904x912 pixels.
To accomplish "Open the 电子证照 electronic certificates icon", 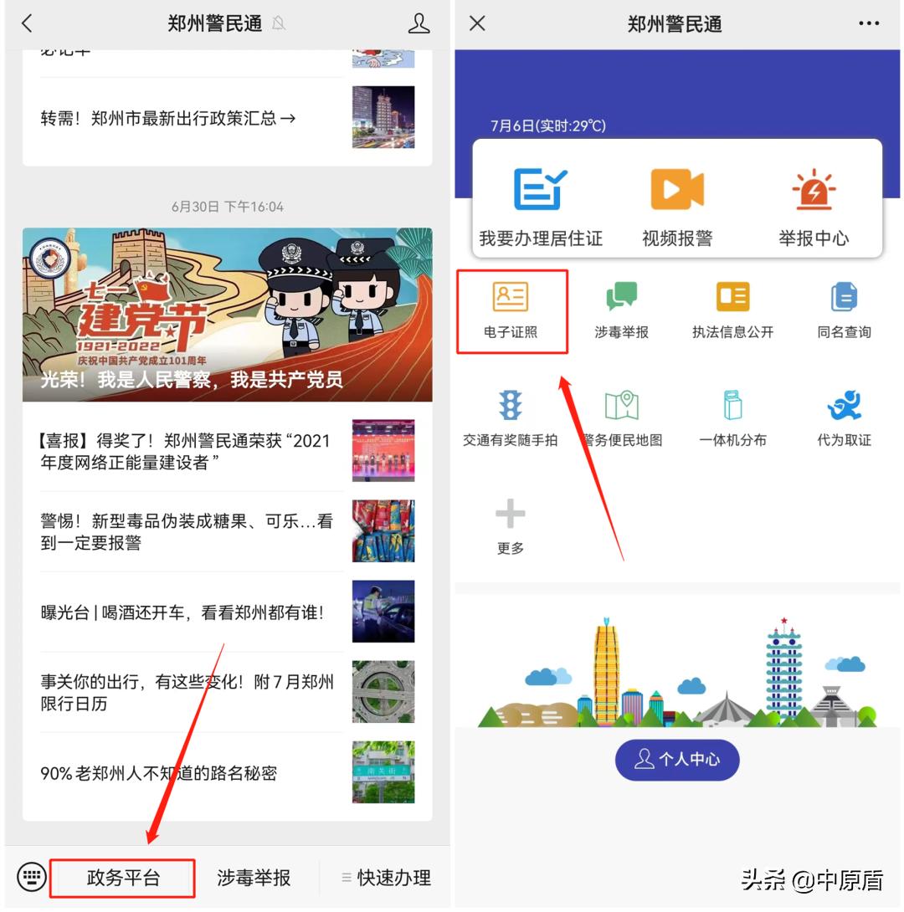I will pyautogui.click(x=512, y=310).
